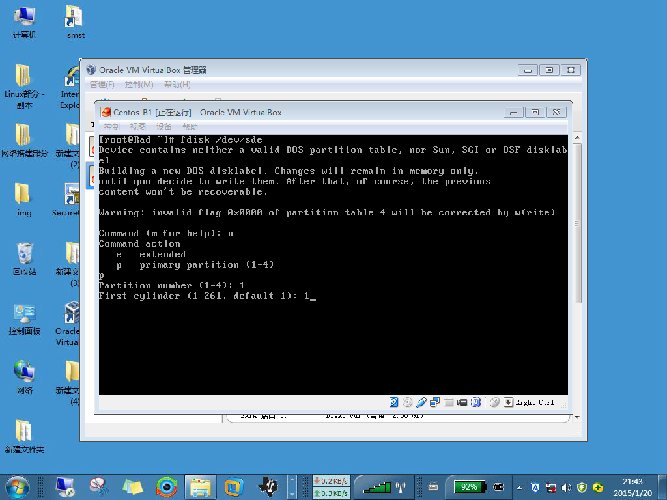Click the video capture indicator in VM status bar
667x500 pixels.
point(462,402)
